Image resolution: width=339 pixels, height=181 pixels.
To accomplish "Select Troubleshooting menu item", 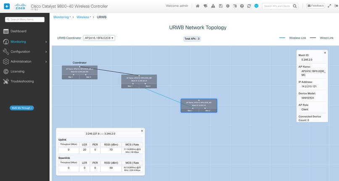I will [22, 81].
